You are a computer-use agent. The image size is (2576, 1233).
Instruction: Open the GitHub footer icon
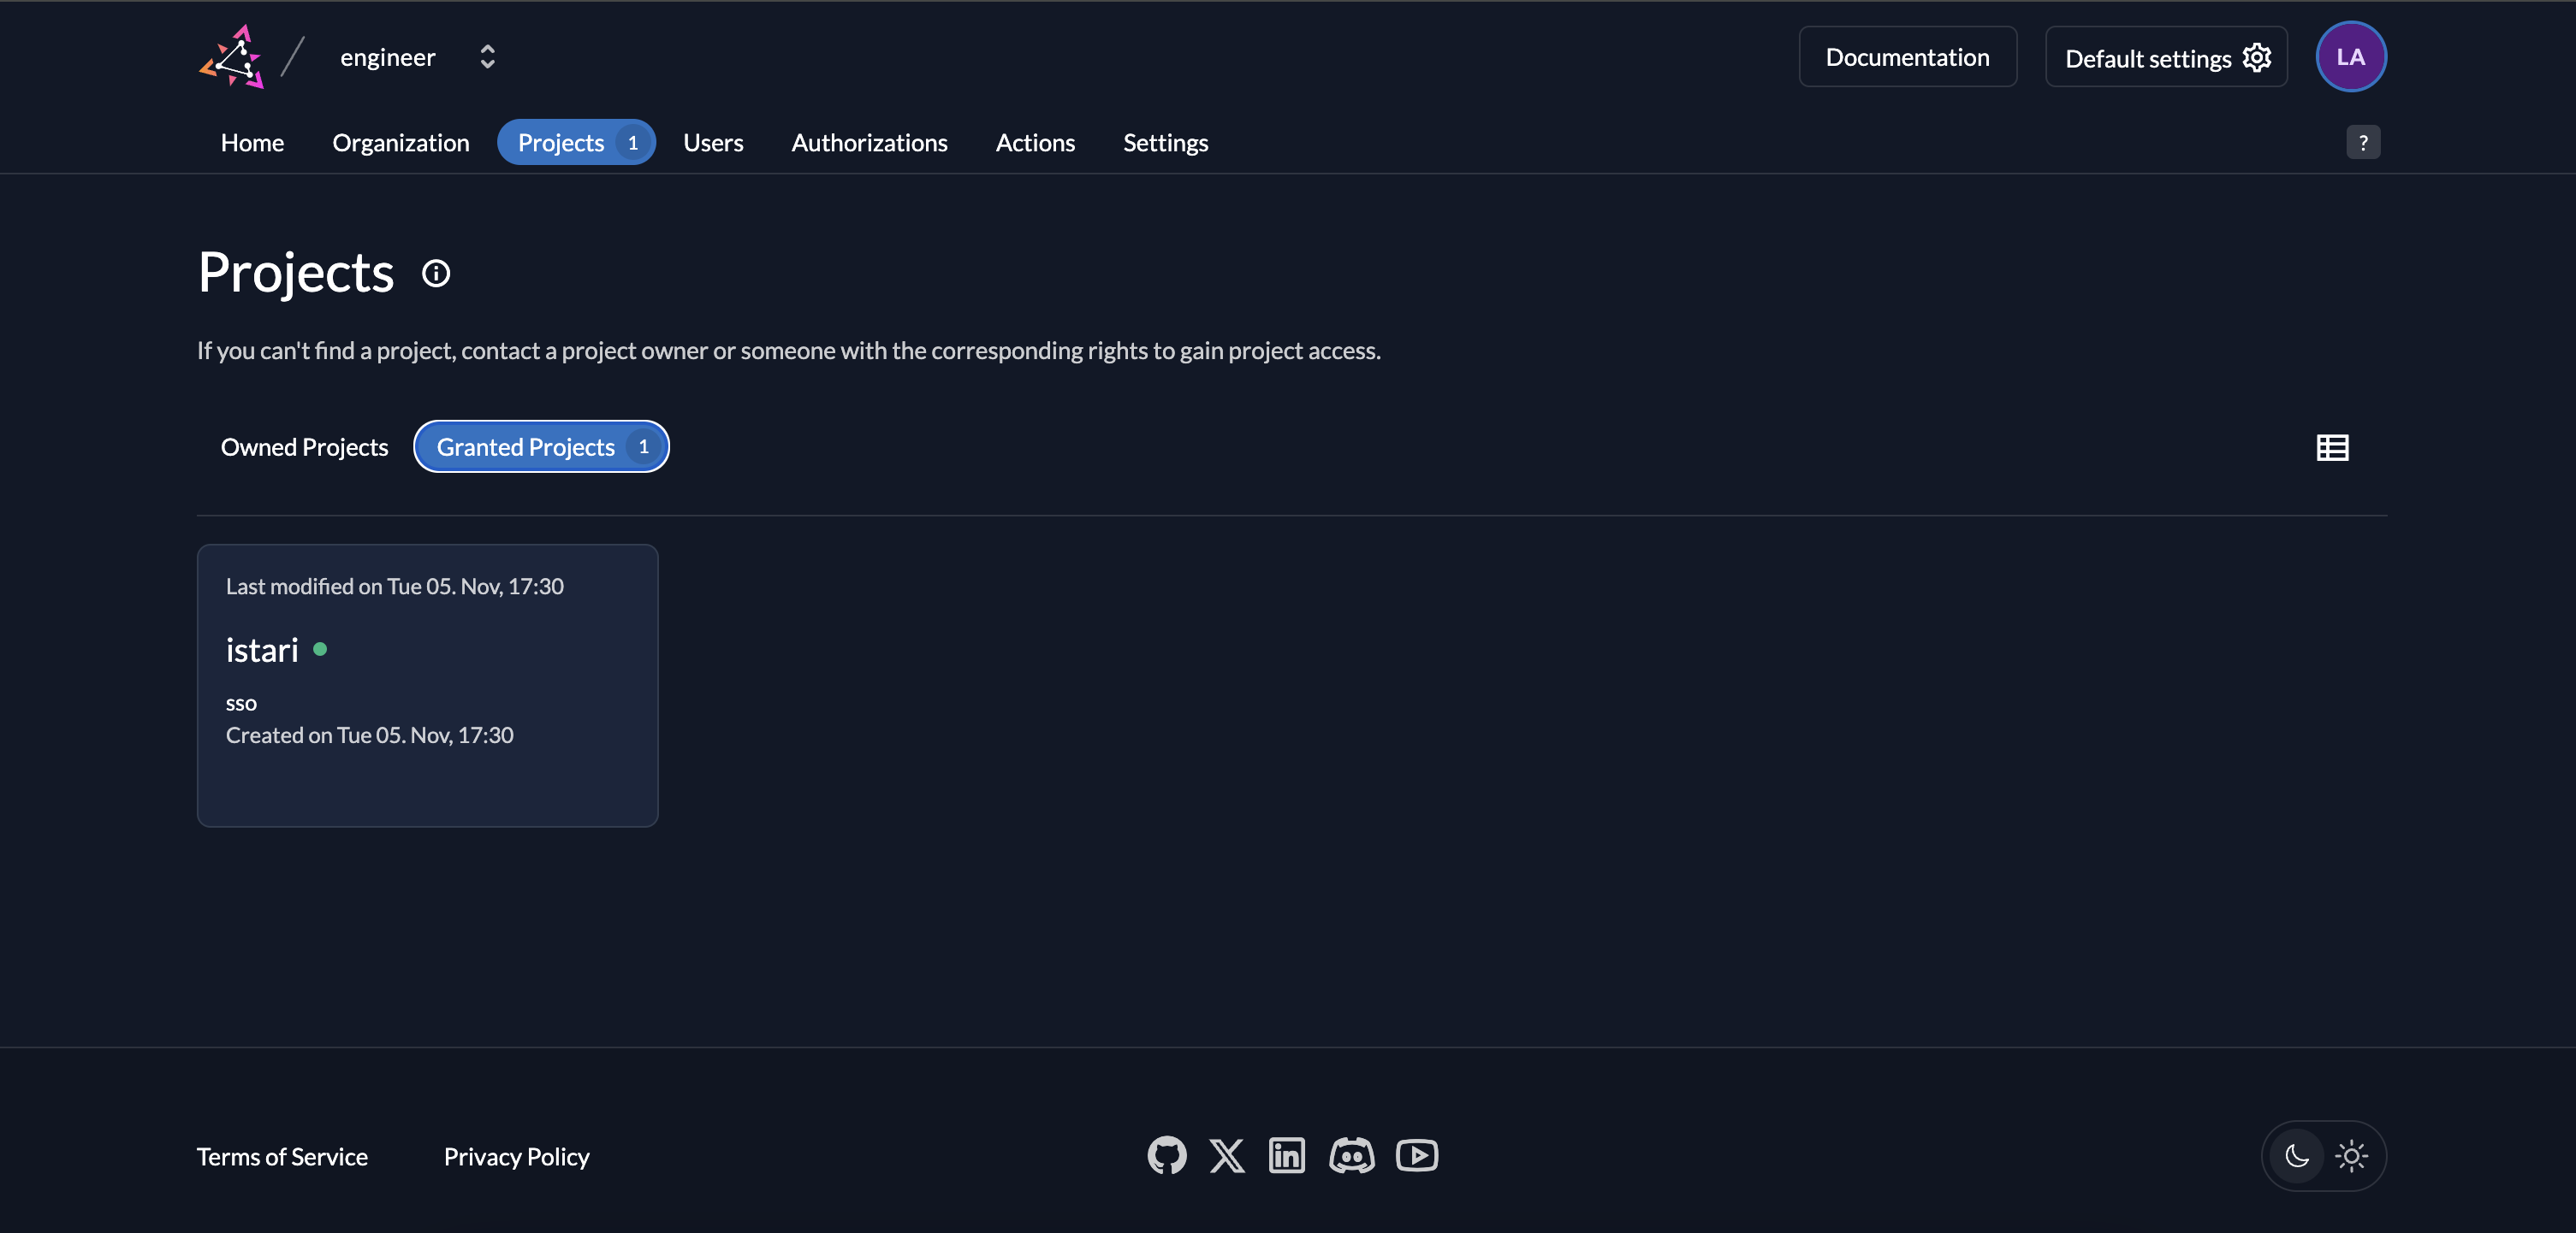tap(1166, 1155)
